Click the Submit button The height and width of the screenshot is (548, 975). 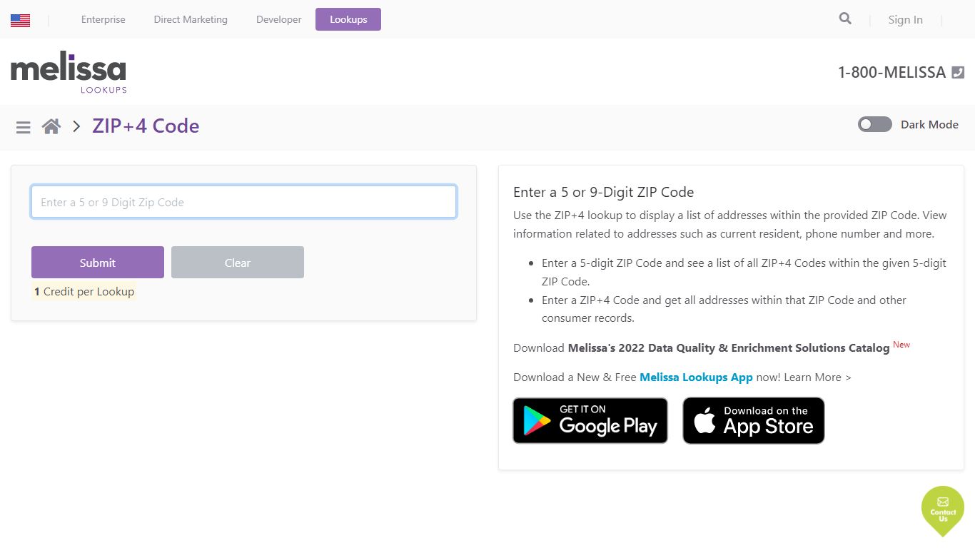98,263
